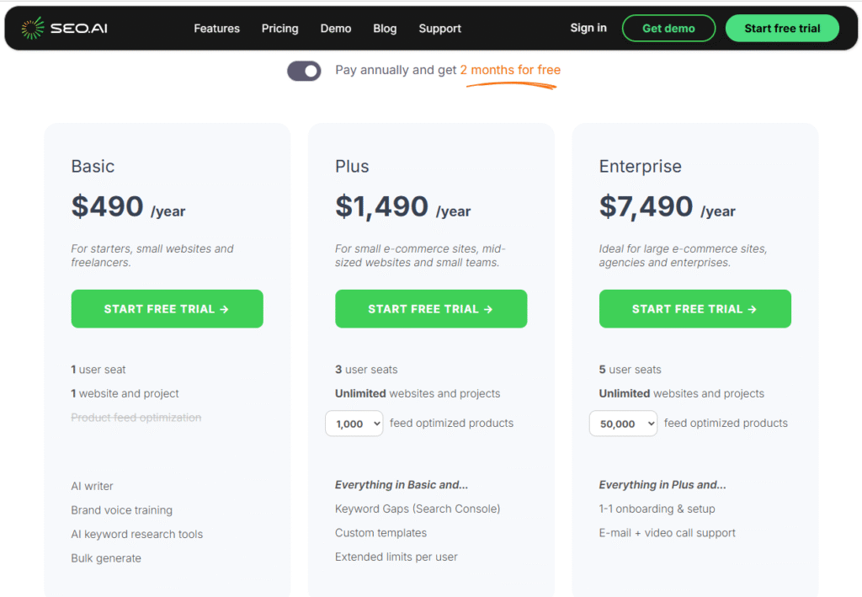
Task: Click the header Start free trial button
Action: (x=782, y=28)
